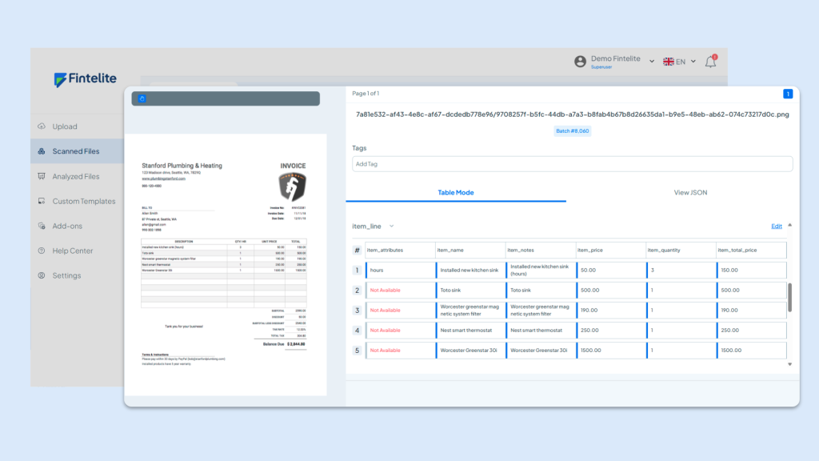Viewport: 819px width, 461px height.
Task: Expand the item_line chevron dropdown
Action: 392,226
